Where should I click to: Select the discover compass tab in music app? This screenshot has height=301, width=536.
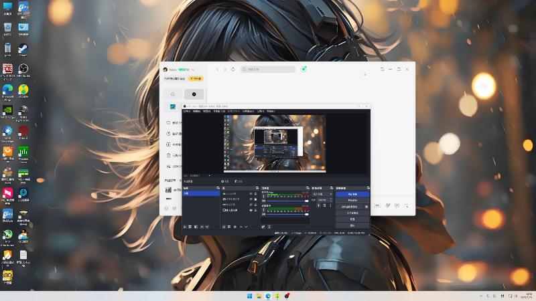(194, 94)
